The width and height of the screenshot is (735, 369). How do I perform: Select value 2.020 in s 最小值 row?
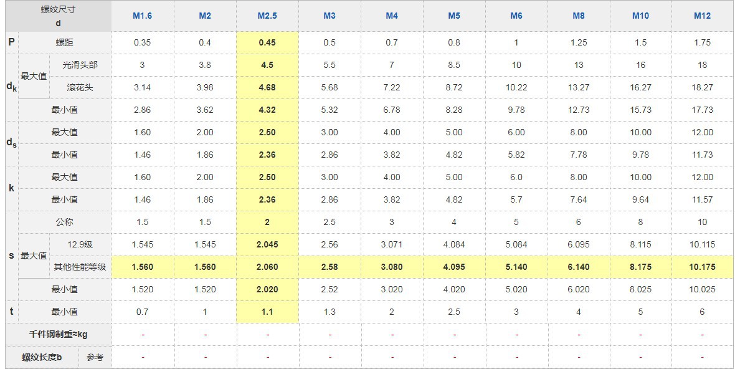[x=267, y=289]
